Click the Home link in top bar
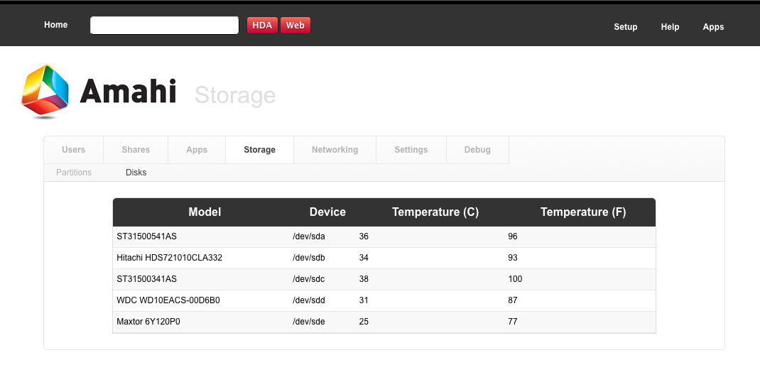 click(56, 25)
